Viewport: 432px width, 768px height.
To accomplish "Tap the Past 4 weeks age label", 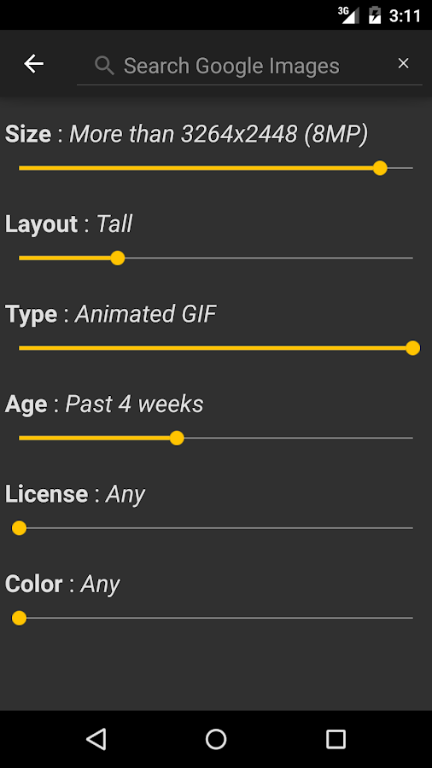I will click(134, 404).
